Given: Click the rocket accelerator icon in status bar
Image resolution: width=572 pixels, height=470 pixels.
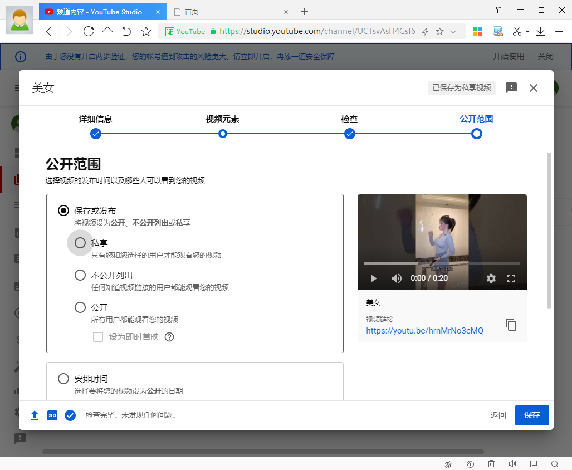Looking at the screenshot, I should click(x=449, y=464).
